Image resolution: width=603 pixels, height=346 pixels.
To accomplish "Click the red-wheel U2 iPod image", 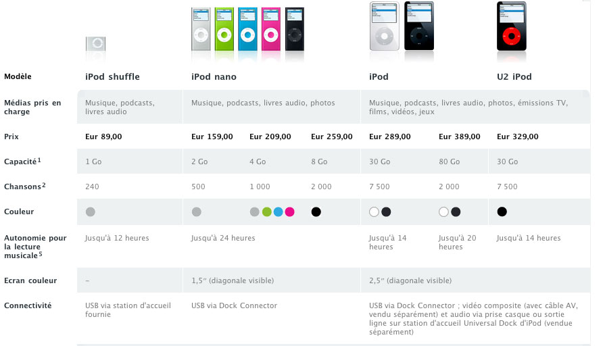I will tap(512, 26).
